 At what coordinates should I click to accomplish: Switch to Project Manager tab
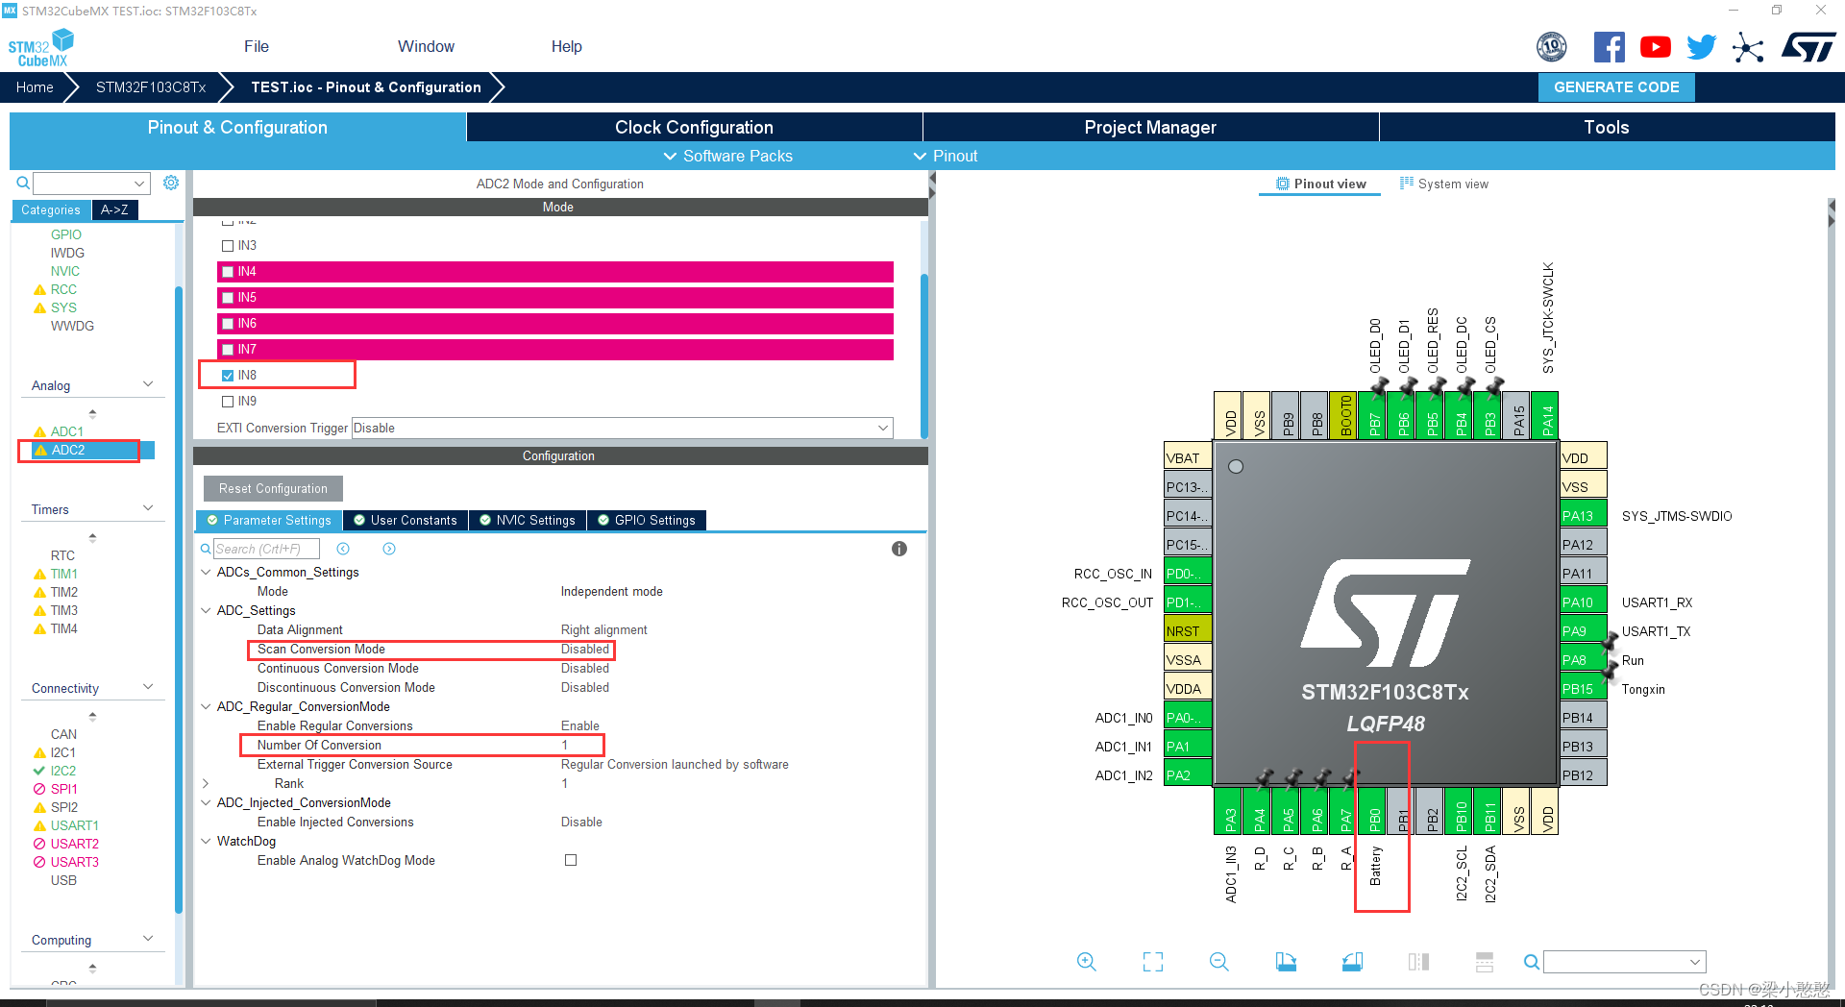[1150, 127]
